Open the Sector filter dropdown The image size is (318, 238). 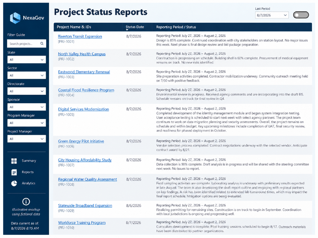point(27,75)
